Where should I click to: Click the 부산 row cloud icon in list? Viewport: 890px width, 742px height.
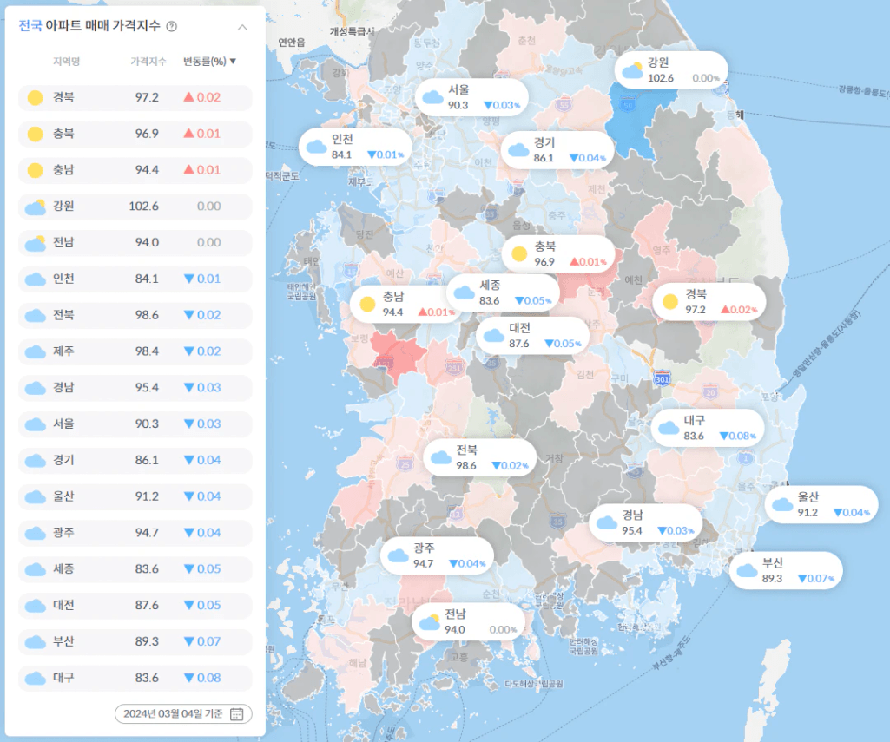[x=36, y=642]
